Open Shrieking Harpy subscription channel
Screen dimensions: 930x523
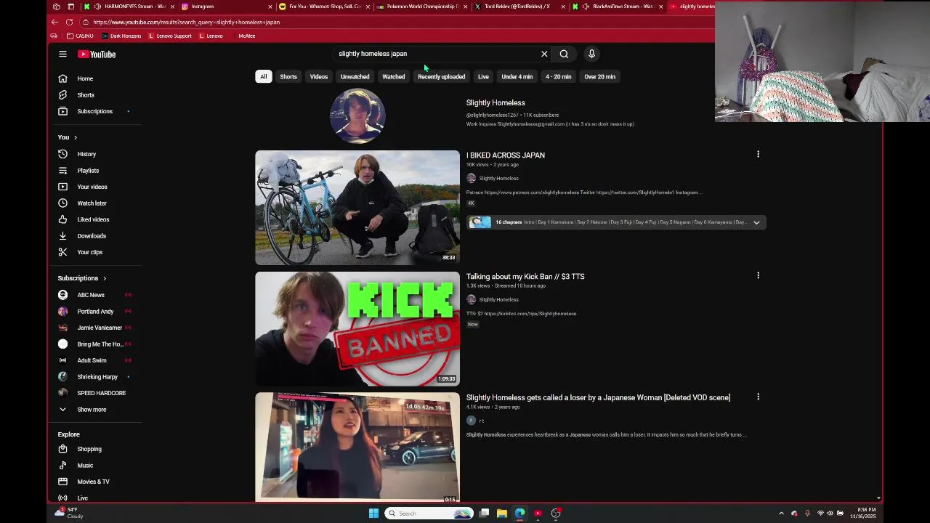pos(96,377)
